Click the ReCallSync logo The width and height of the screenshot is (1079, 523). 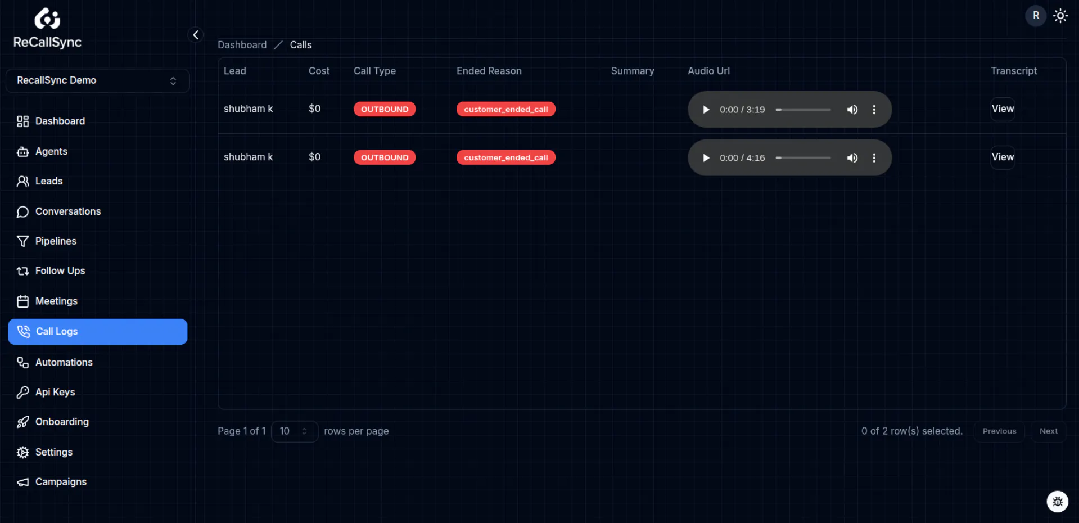click(x=47, y=28)
